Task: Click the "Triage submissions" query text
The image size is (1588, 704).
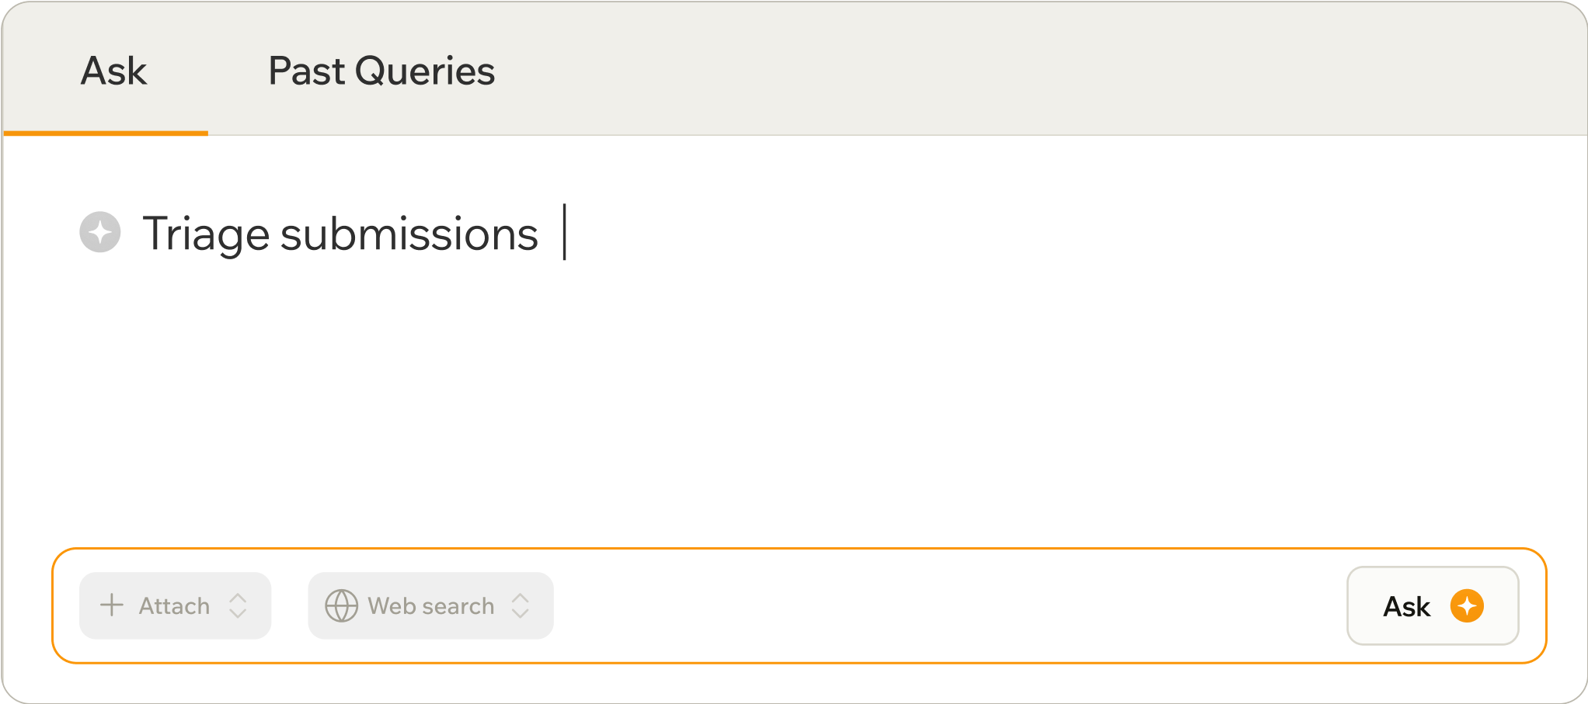Action: click(x=340, y=234)
